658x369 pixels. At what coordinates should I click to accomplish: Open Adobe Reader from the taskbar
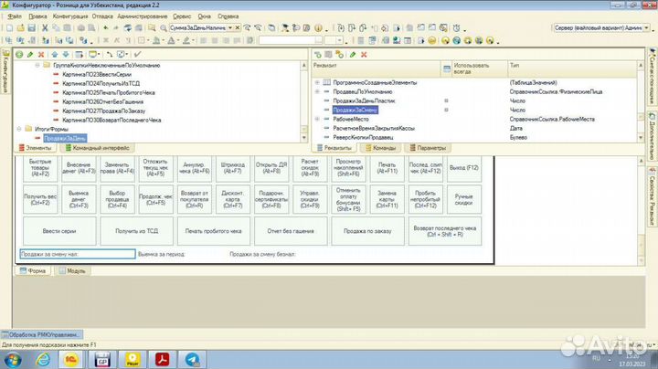163,360
